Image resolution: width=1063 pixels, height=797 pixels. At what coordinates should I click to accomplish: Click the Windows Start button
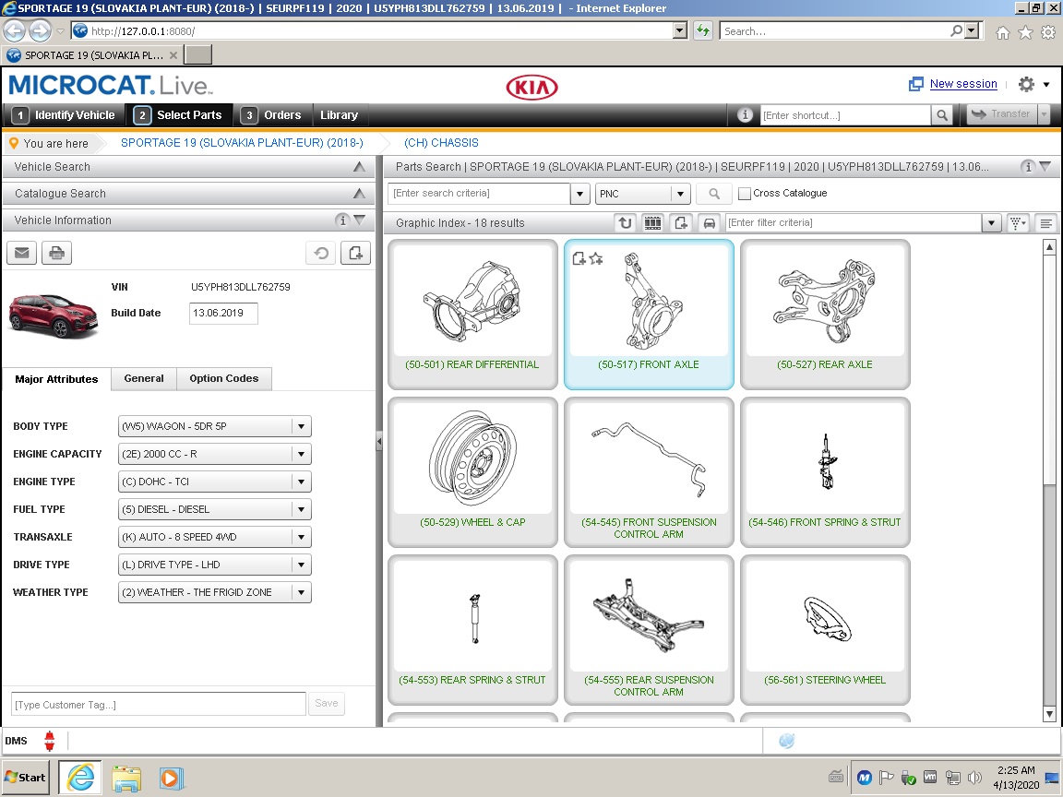27,778
